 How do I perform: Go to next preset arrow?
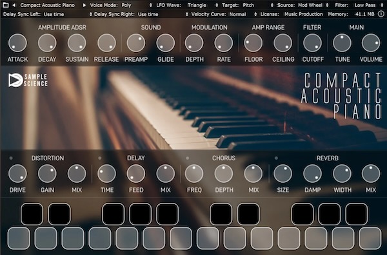[84, 5]
